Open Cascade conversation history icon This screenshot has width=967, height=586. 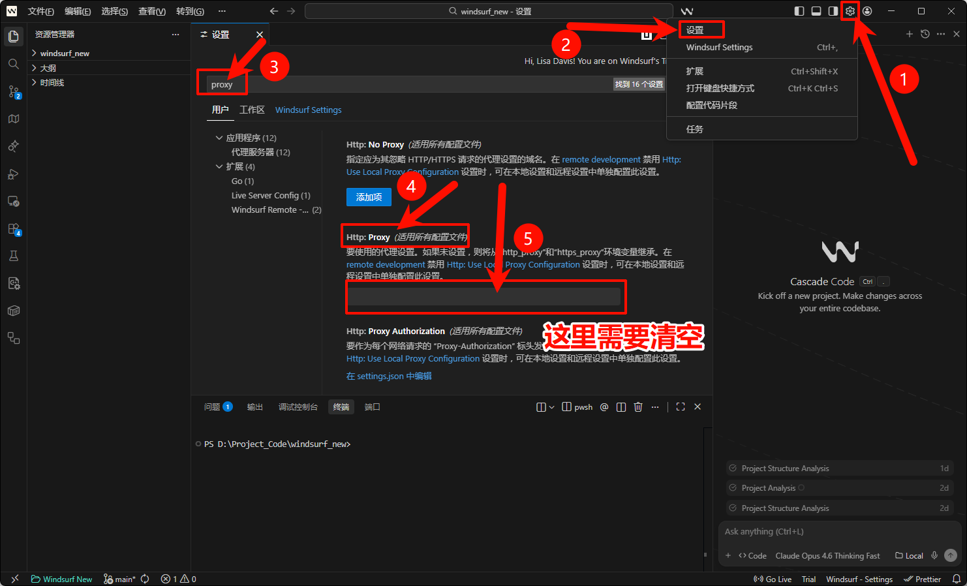point(925,34)
